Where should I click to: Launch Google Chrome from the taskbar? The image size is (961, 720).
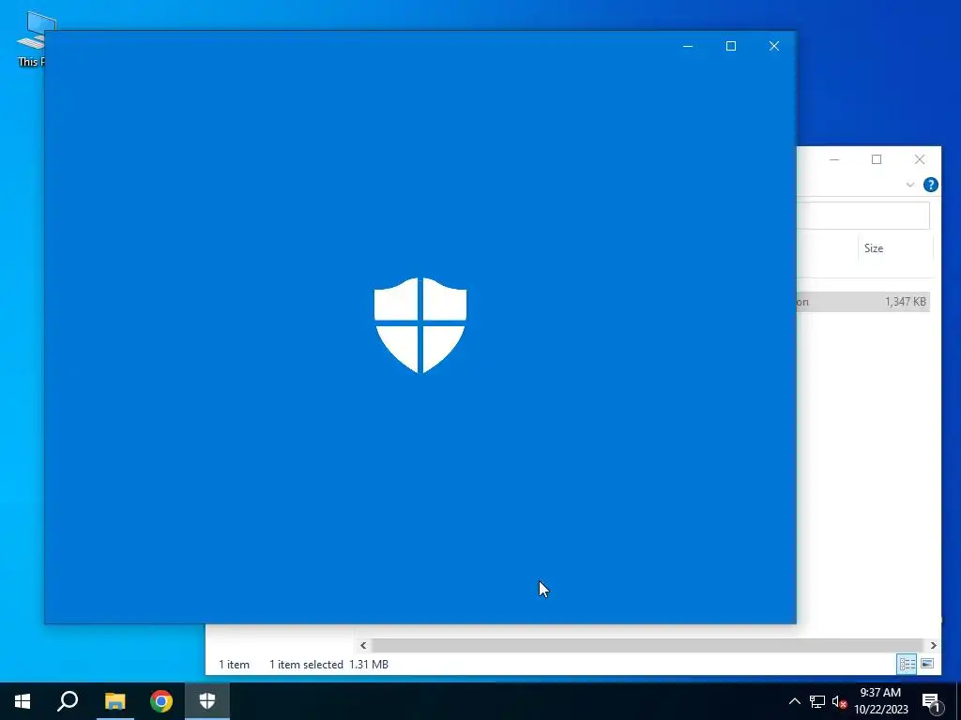point(161,701)
